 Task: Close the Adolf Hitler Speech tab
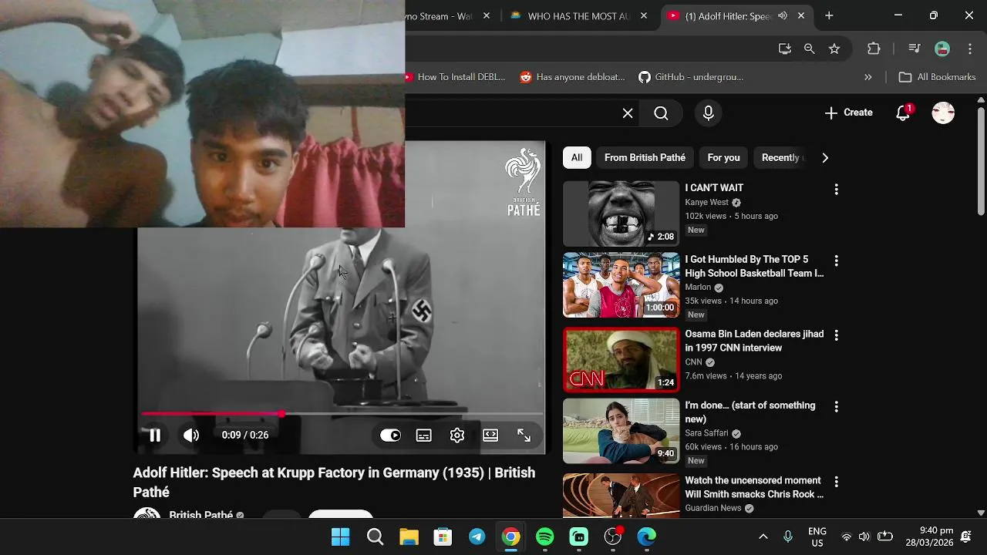(801, 15)
